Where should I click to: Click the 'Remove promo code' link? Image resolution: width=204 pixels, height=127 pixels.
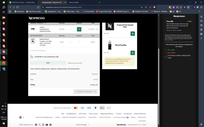point(75,63)
